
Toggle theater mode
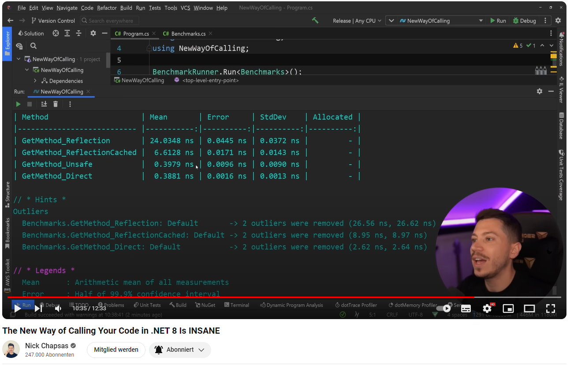tap(529, 308)
